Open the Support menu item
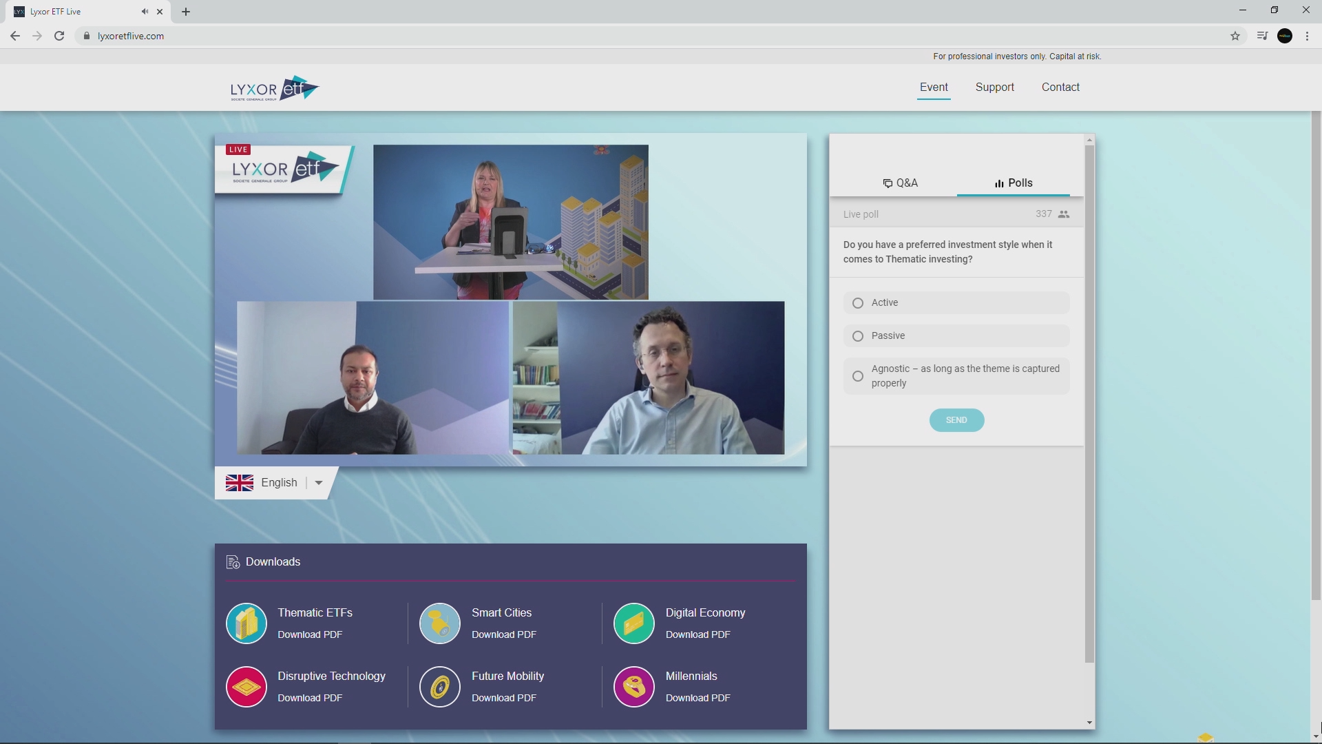The image size is (1322, 744). 995,87
